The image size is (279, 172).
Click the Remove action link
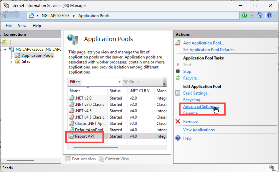[x=190, y=122]
